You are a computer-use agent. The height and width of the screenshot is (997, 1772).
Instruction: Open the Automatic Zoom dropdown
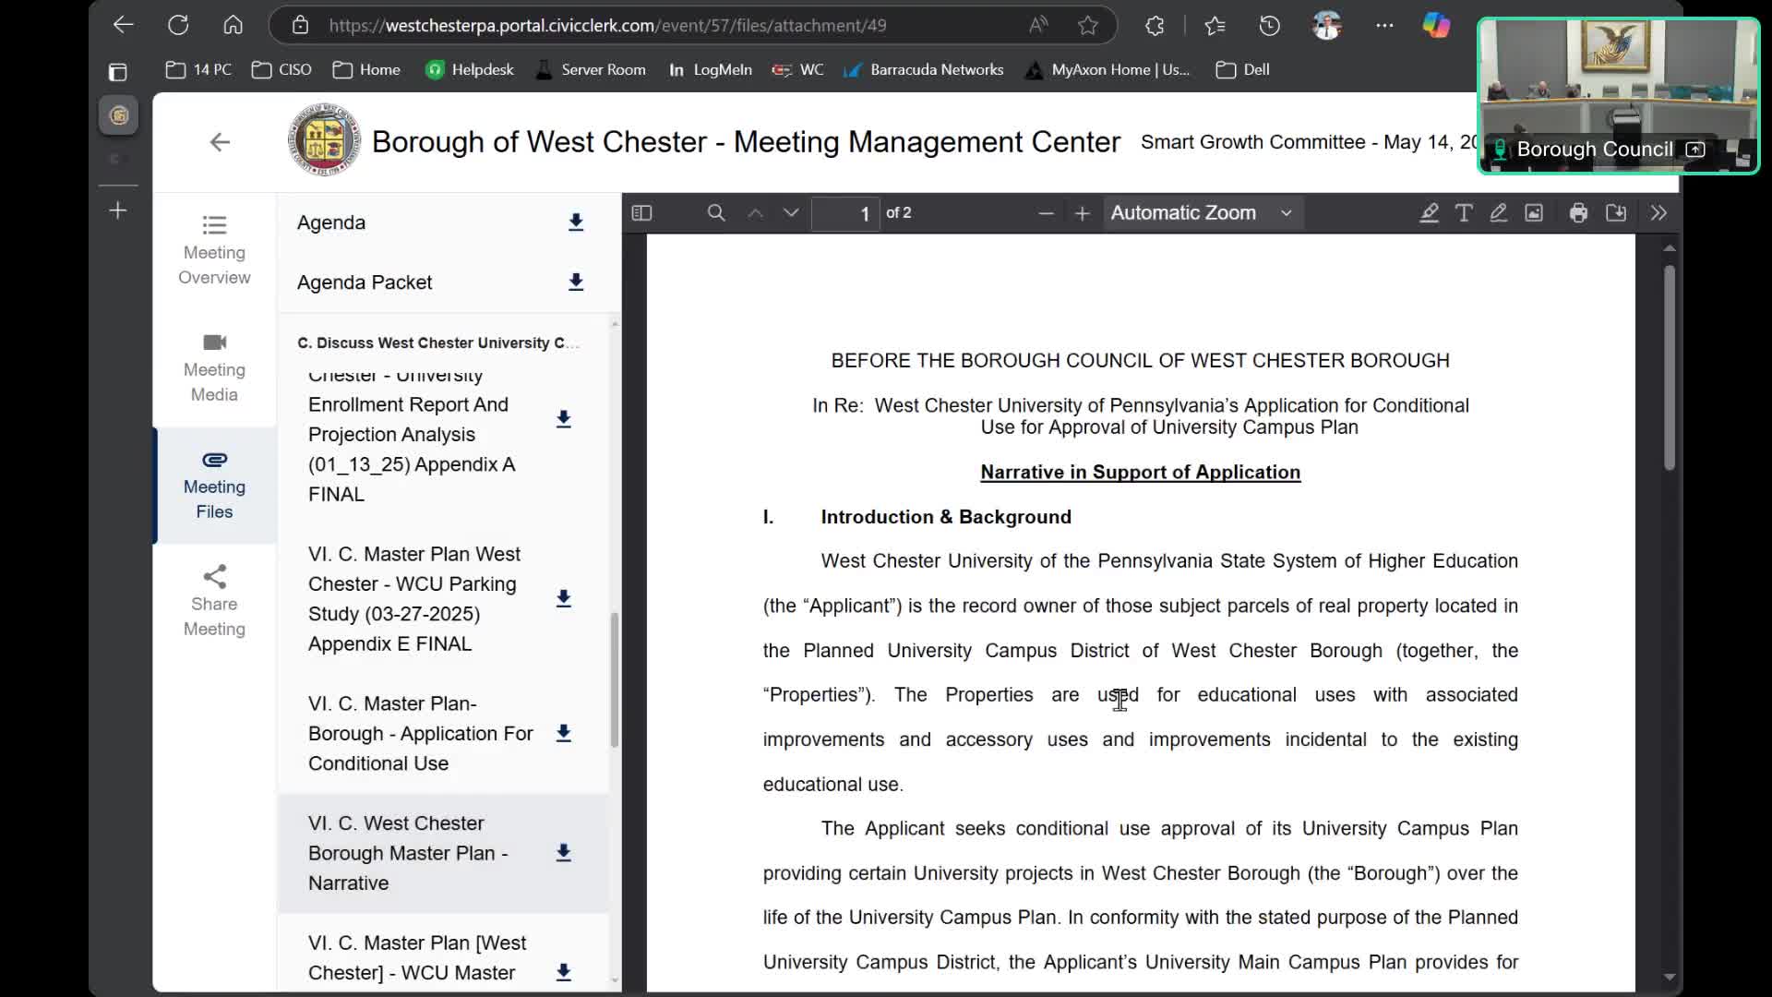coord(1200,213)
